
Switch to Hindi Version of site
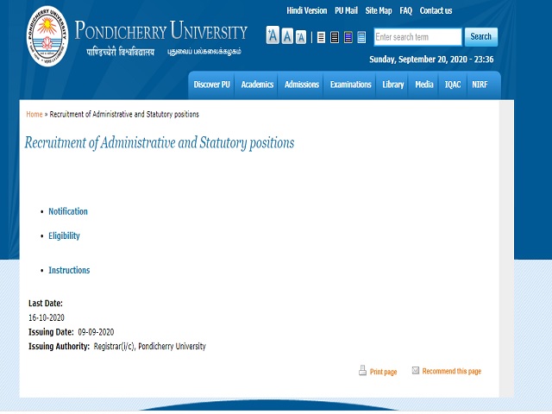pos(307,11)
